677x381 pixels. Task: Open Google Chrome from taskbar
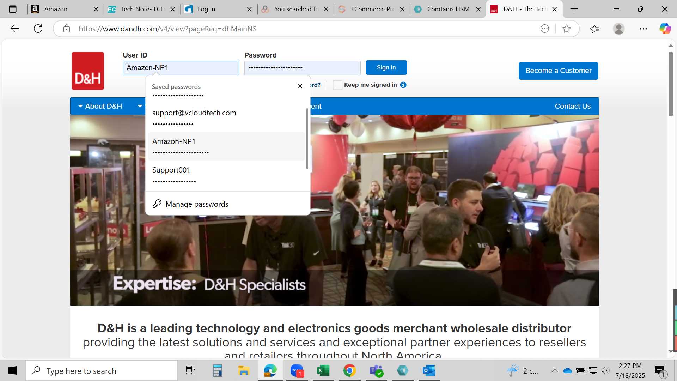349,371
